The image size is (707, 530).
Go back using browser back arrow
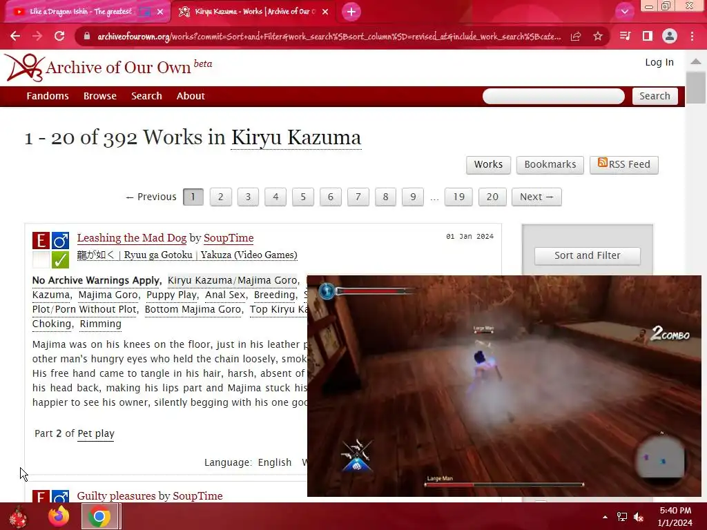[x=15, y=36]
